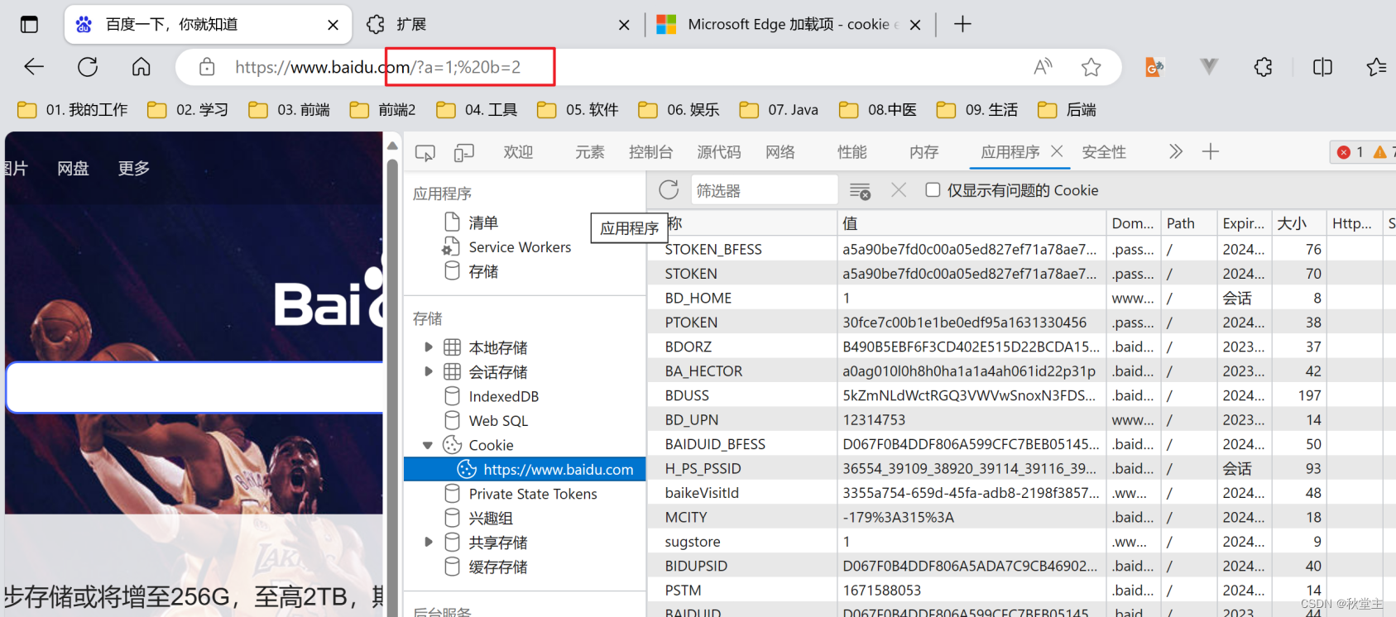
Task: Open the 01. 我的工作 bookmark folder
Action: click(73, 110)
